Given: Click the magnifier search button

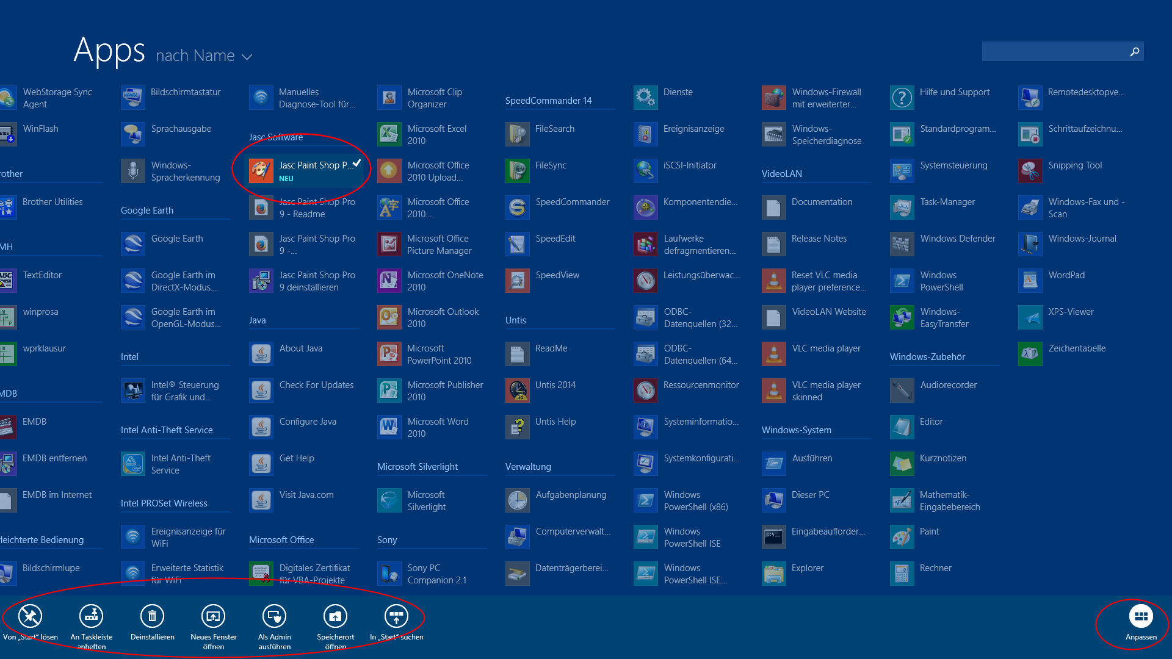Looking at the screenshot, I should point(1134,52).
